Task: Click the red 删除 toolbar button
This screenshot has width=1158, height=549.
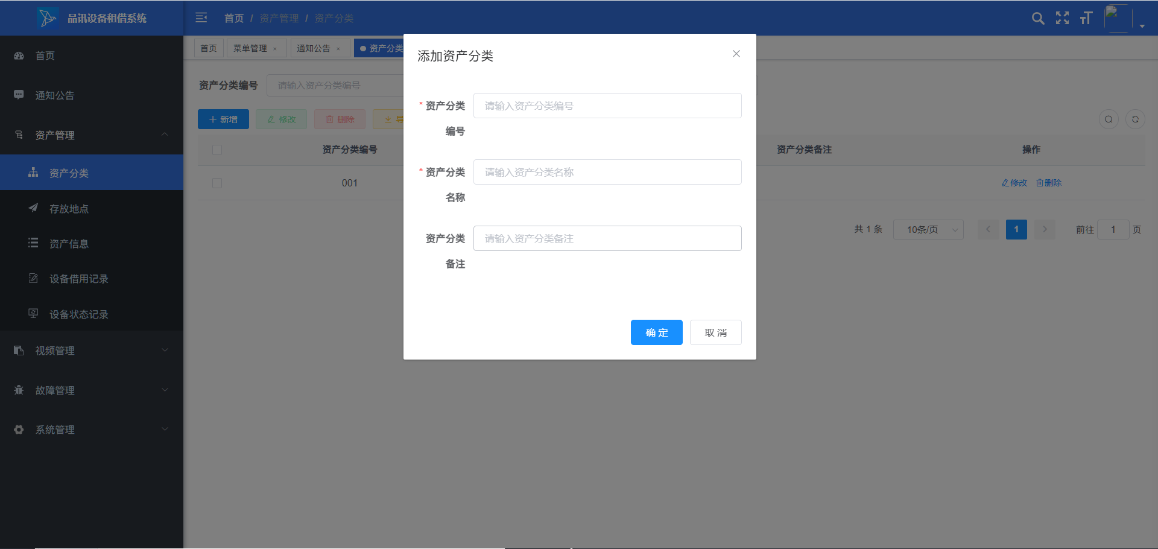Action: point(340,119)
